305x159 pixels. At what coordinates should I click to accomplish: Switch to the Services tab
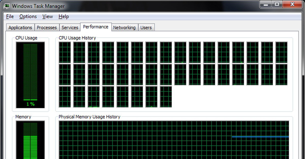click(x=70, y=28)
